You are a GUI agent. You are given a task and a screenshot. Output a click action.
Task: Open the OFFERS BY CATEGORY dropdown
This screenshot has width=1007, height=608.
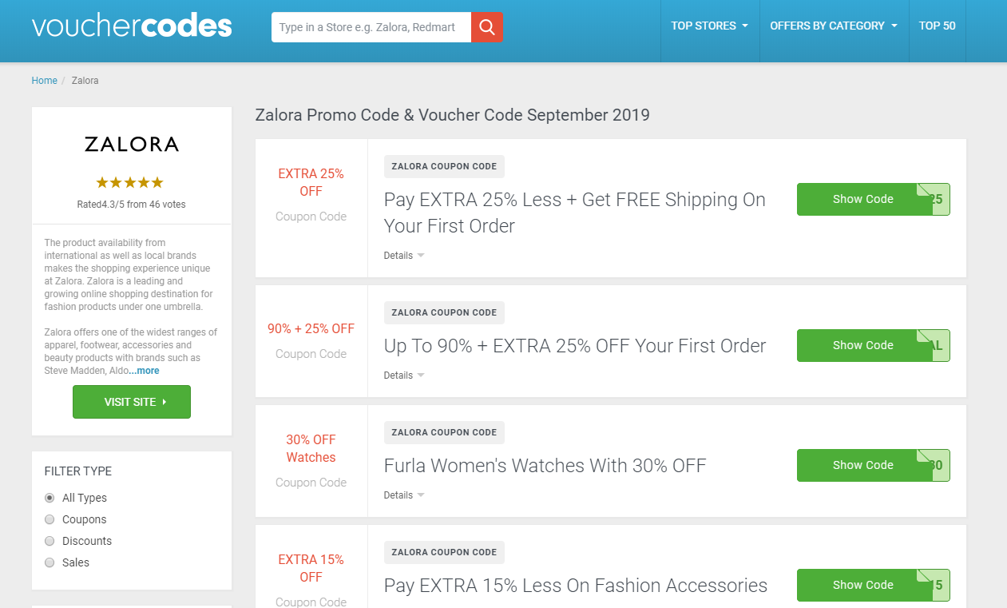834,26
